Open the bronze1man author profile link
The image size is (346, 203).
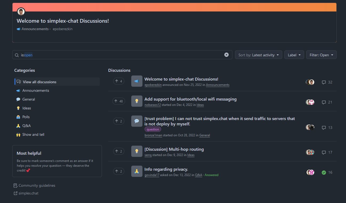point(153,135)
